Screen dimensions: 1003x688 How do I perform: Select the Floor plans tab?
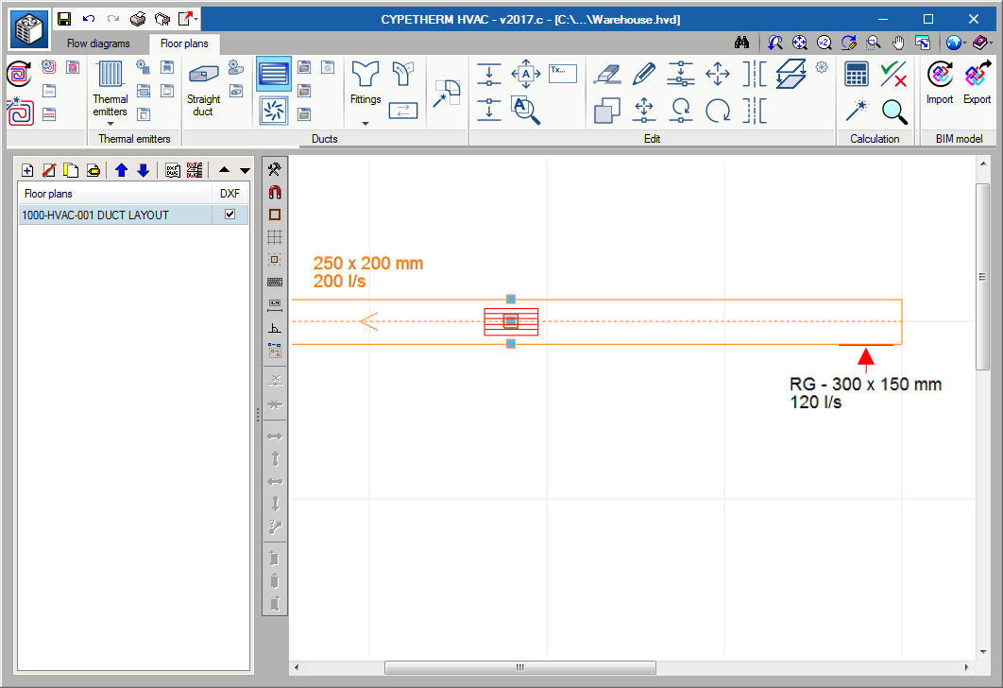pyautogui.click(x=184, y=43)
